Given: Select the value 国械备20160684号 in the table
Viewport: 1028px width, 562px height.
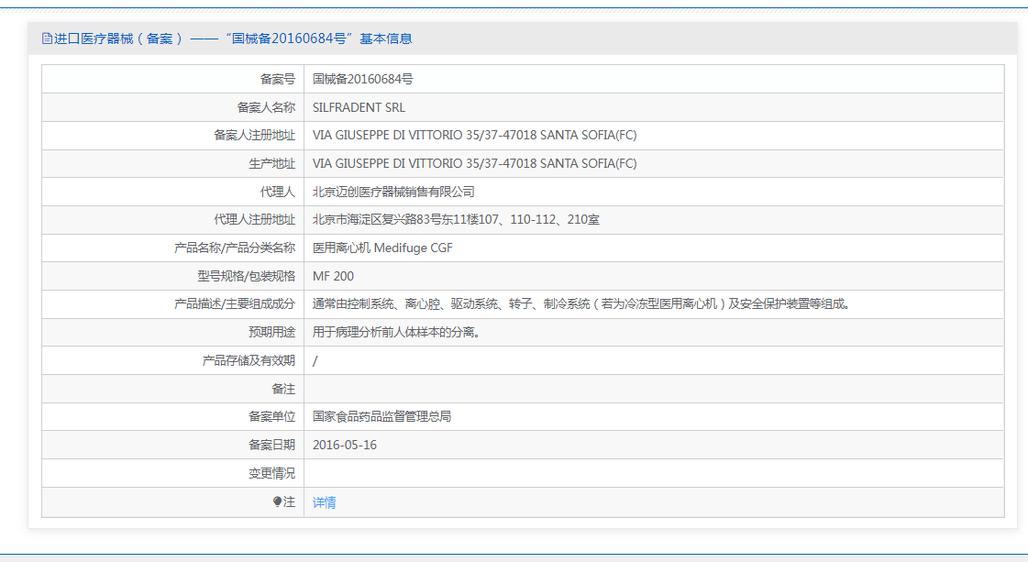Looking at the screenshot, I should [362, 80].
